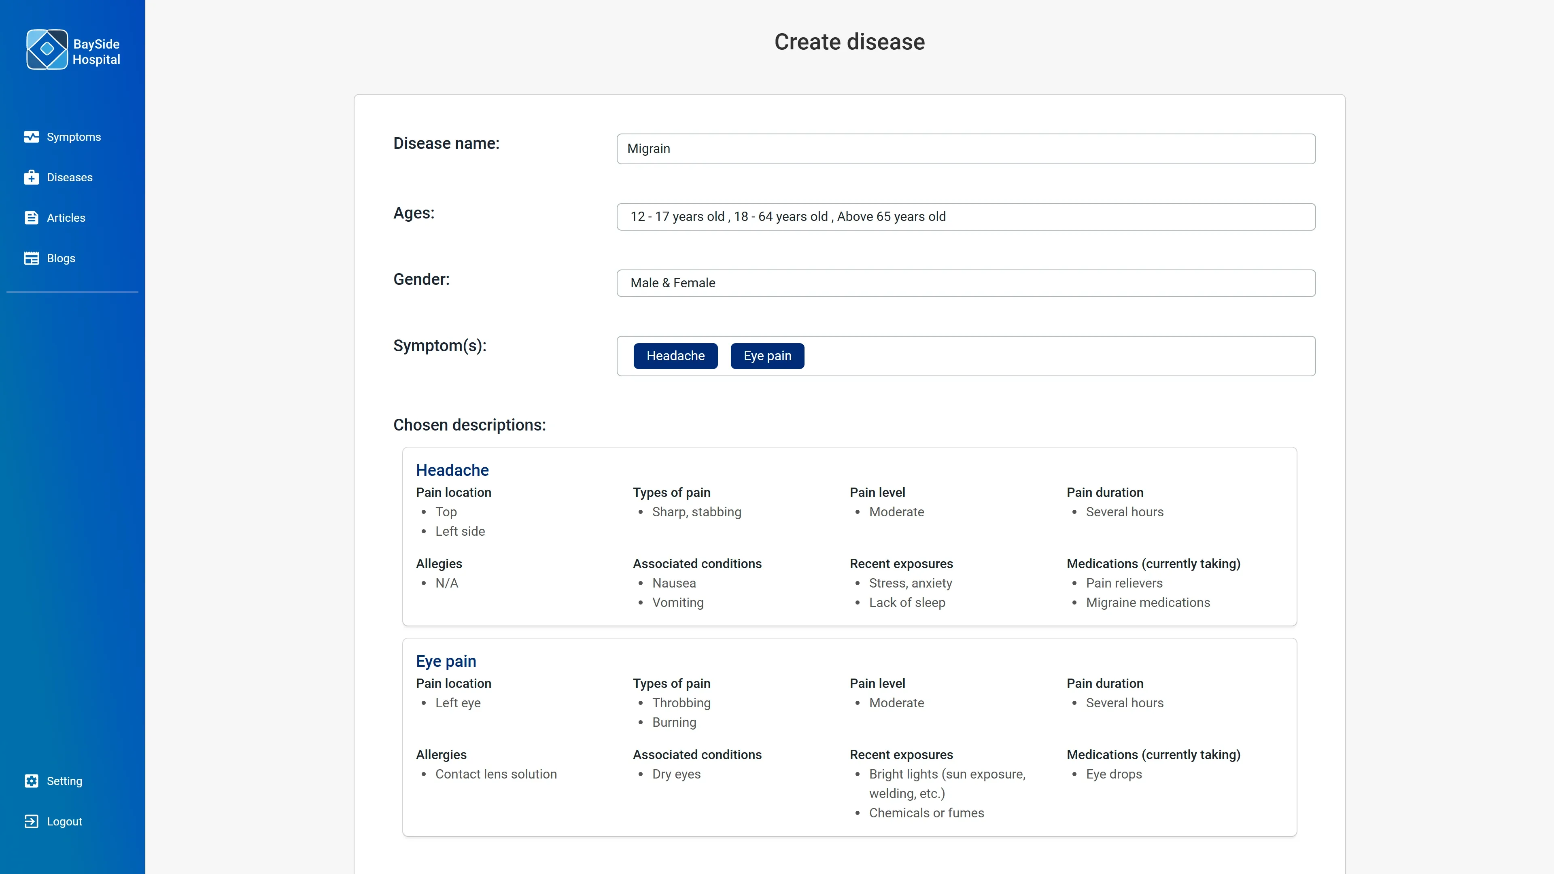The image size is (1554, 874).
Task: Click 'Lack of sleep' under Recent exposures
Action: pyautogui.click(x=907, y=602)
